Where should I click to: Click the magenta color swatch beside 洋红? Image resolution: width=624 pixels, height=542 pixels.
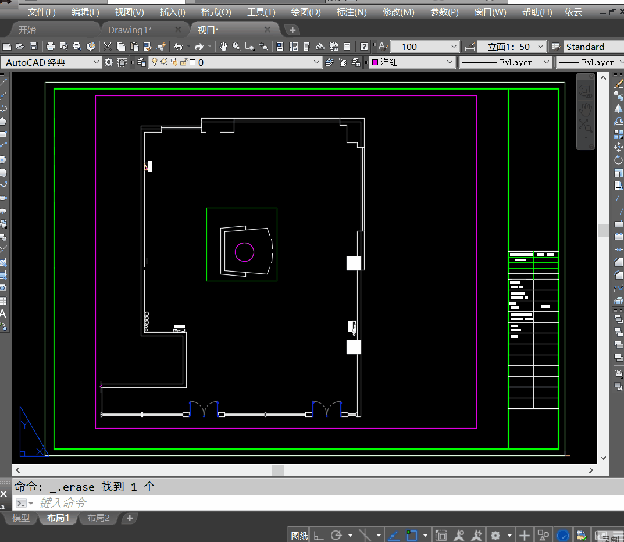pyautogui.click(x=375, y=62)
